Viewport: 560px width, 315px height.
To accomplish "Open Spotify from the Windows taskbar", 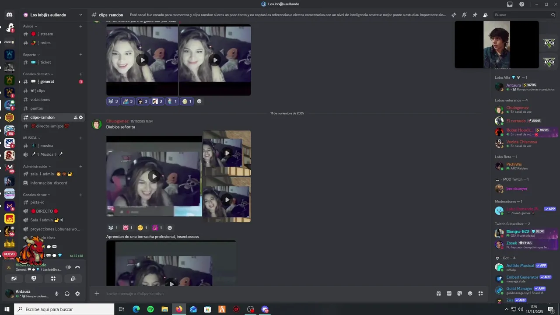I will point(150,309).
